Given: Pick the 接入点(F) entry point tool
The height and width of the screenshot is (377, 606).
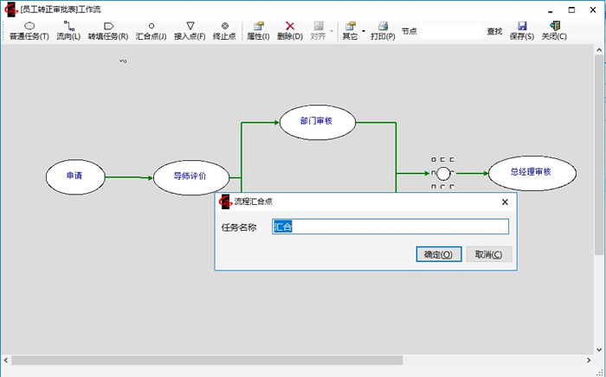Looking at the screenshot, I should tap(190, 31).
